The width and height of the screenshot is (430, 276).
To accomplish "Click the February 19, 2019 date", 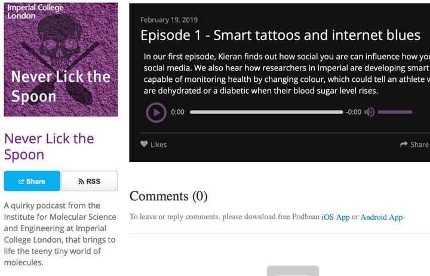I will 168,20.
